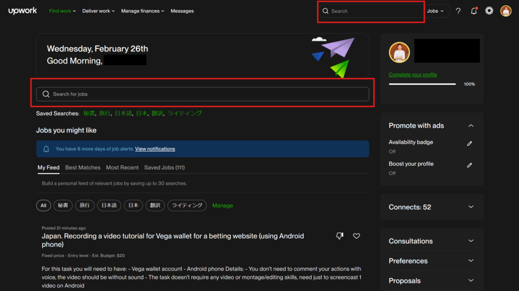The height and width of the screenshot is (291, 519).
Task: Click the magnifier icon in the header search
Action: (326, 11)
